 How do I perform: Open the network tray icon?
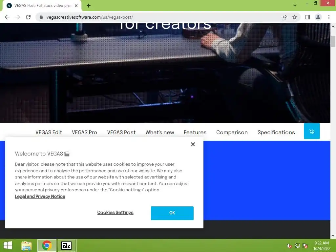(x=297, y=246)
